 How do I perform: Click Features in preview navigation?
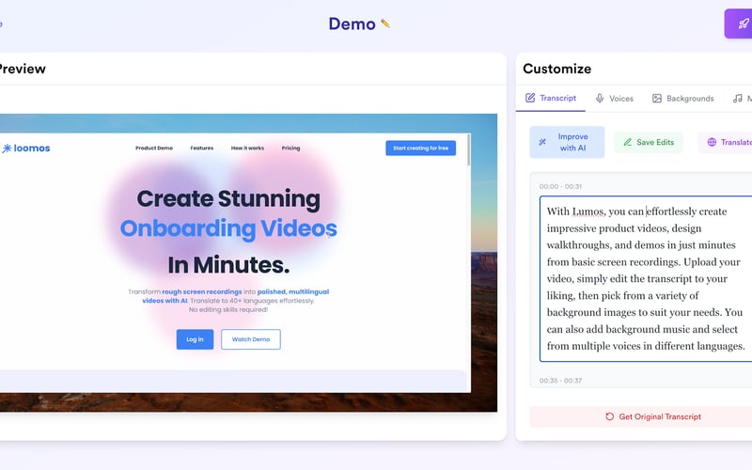(202, 149)
